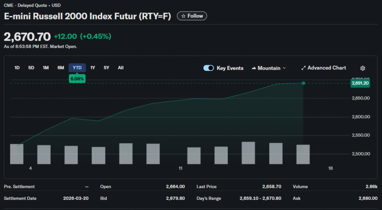Click the 6.08% YTD return badge

point(77,79)
